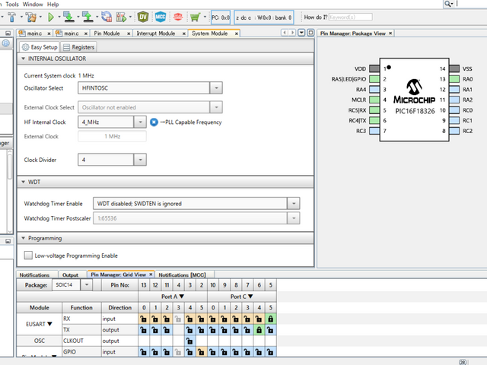487x365 pixels.
Task: Open the shopping cart toolbar icon
Action: pos(195,16)
